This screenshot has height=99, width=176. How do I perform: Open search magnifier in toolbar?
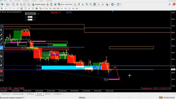point(170,4)
